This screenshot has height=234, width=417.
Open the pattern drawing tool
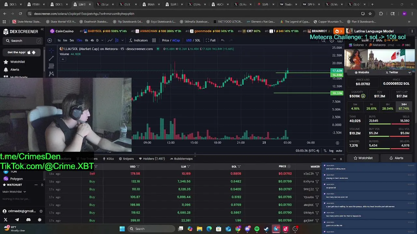(51, 74)
